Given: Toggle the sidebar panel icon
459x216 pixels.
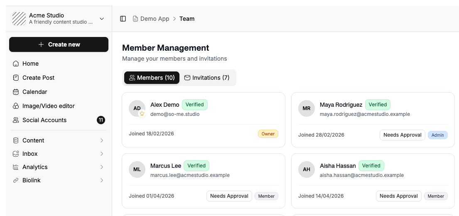Looking at the screenshot, I should [x=123, y=19].
